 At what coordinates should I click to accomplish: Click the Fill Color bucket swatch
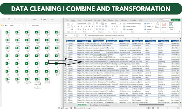(x=84, y=30)
